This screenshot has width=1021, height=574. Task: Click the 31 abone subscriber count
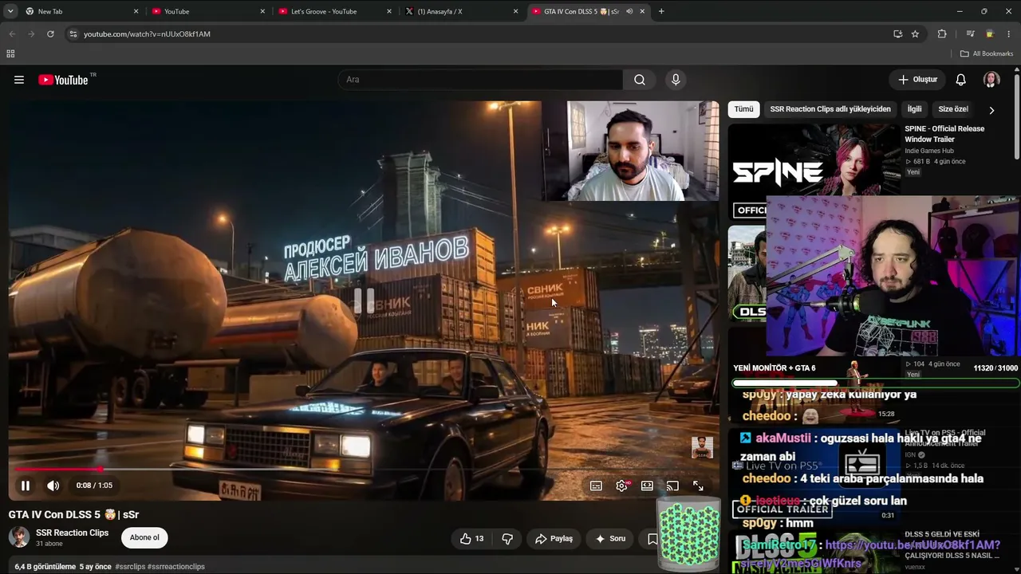coord(50,544)
